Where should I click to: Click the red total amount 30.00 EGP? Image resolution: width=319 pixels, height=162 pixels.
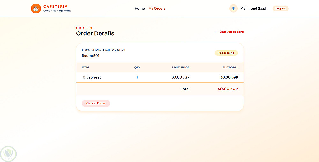228,89
